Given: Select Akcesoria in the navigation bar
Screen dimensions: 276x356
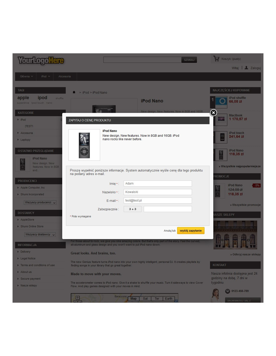Looking at the screenshot, I should click(x=64, y=76).
